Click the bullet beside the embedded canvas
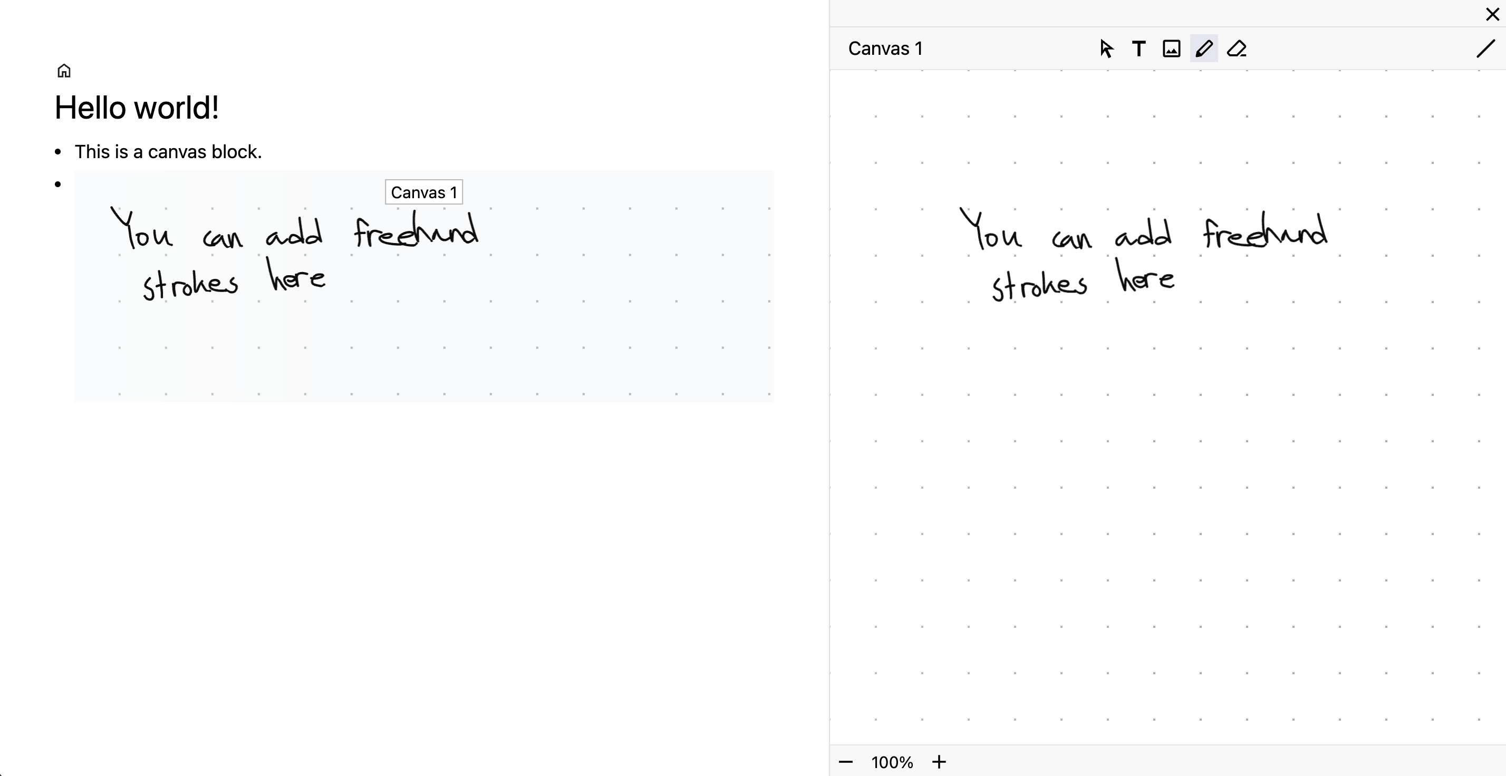Viewport: 1506px width, 776px height. point(58,185)
